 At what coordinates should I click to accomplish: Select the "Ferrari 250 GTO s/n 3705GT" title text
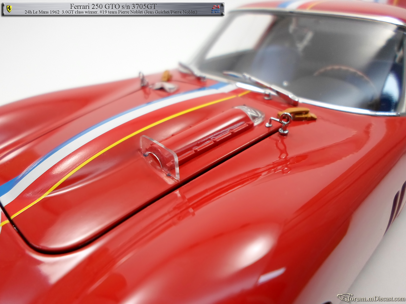113,6
